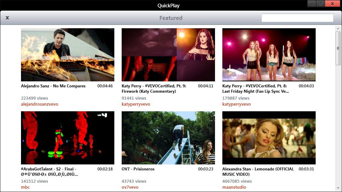Click the search input field
This screenshot has height=192, width=342.
tap(297, 18)
